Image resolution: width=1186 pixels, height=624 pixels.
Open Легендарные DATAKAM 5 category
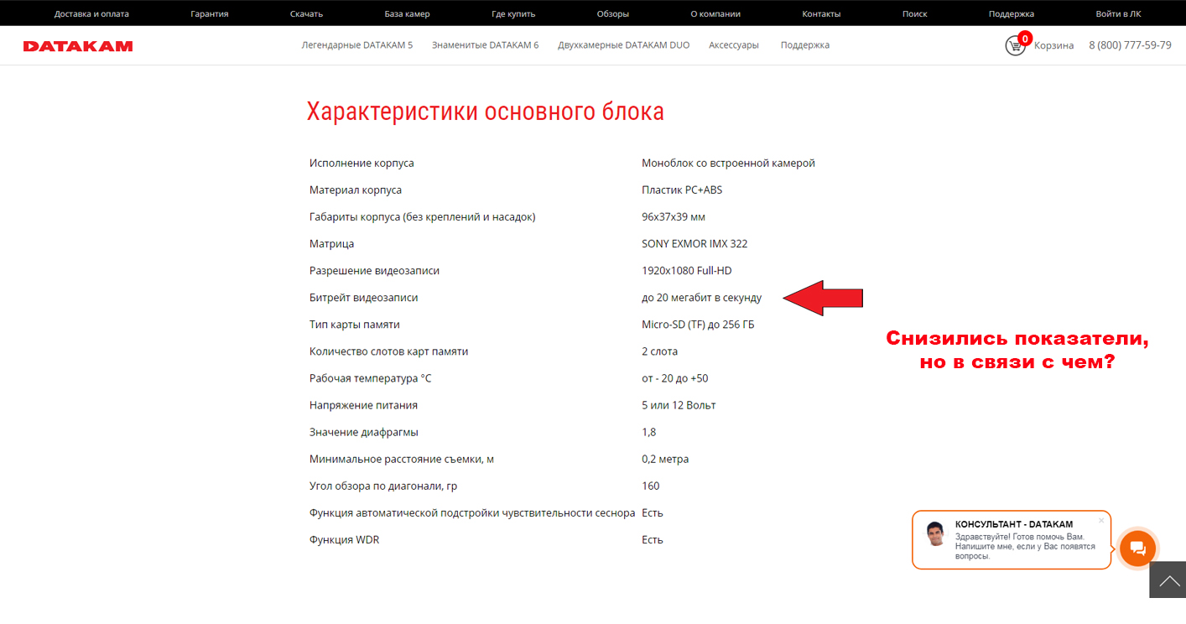pos(357,45)
